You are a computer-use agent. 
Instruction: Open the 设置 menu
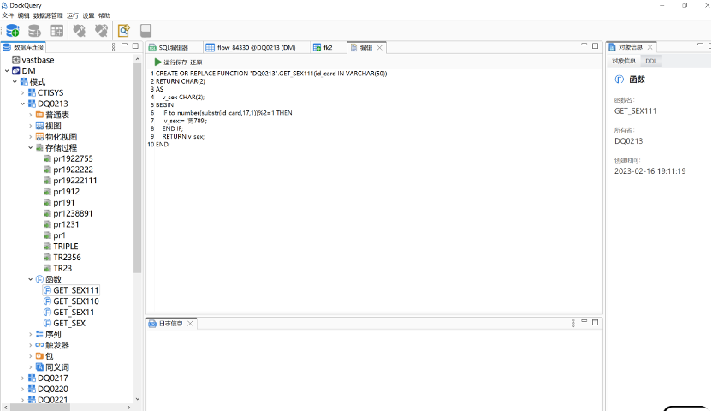[x=88, y=15]
